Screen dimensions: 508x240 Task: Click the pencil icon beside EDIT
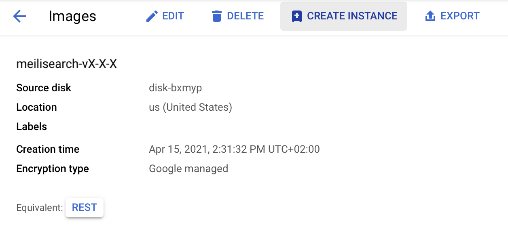(x=152, y=16)
